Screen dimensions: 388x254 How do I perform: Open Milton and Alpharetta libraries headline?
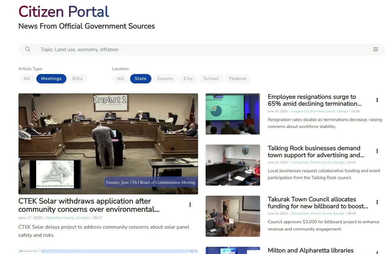click(311, 250)
